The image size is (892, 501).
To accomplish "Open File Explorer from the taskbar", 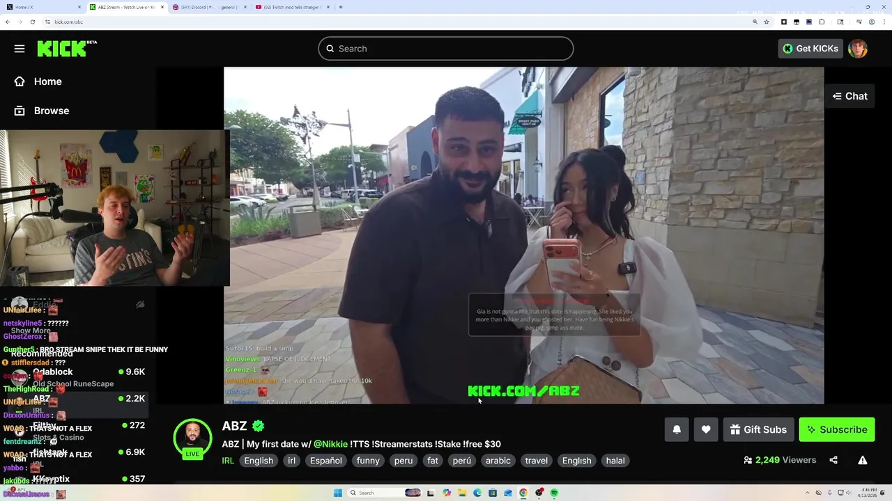I will [461, 493].
